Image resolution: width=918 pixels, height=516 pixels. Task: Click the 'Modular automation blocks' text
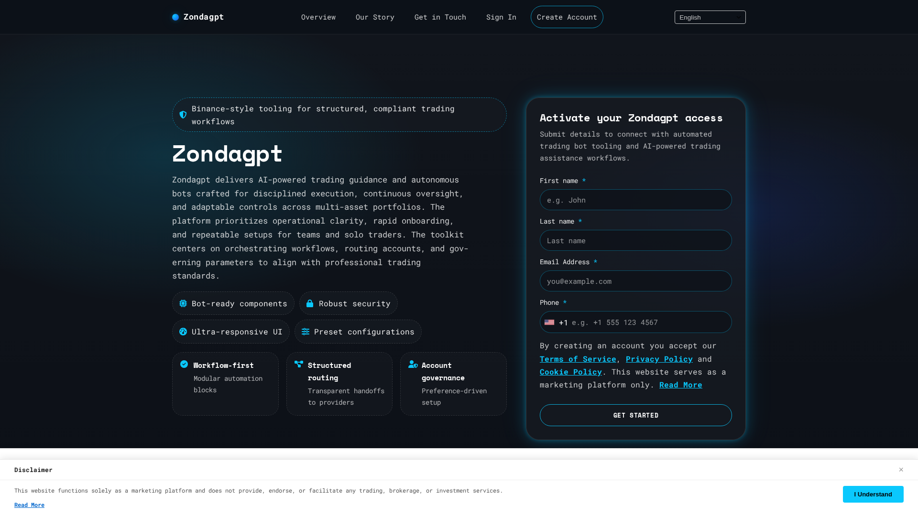pyautogui.click(x=228, y=384)
